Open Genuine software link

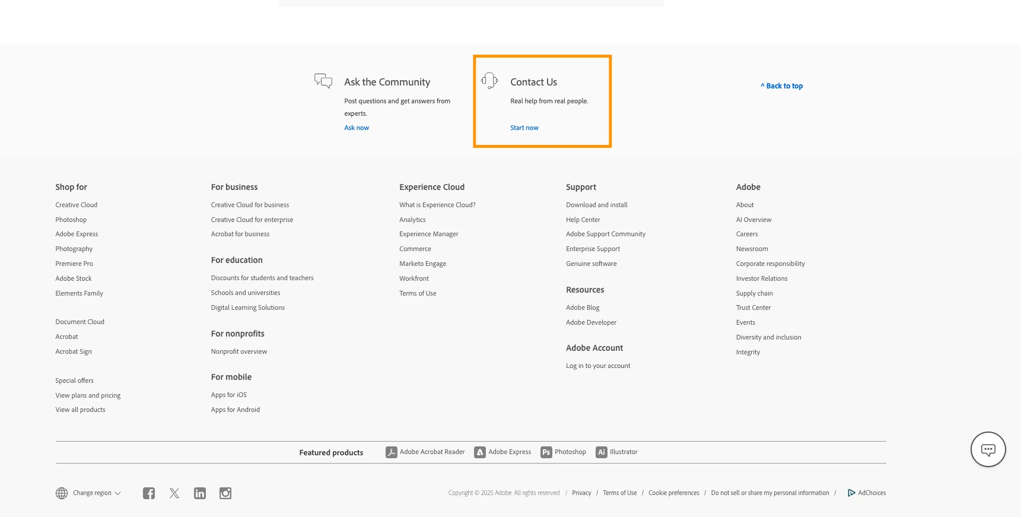point(591,264)
